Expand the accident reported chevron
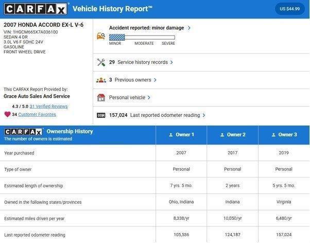The image size is (310, 249). (189, 28)
